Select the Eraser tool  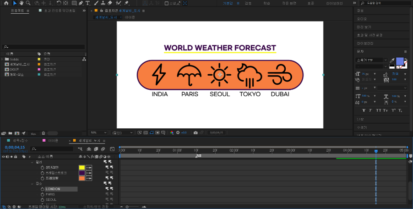click(110, 3)
